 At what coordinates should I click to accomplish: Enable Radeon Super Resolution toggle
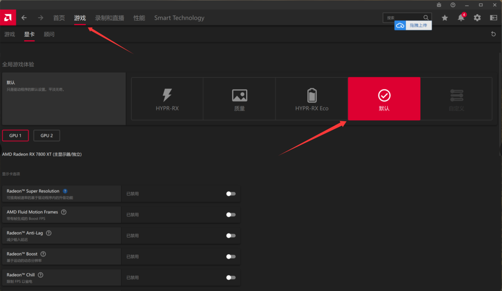231,193
